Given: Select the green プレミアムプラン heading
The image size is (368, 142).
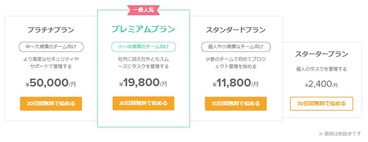Looking at the screenshot, I should point(144,29).
